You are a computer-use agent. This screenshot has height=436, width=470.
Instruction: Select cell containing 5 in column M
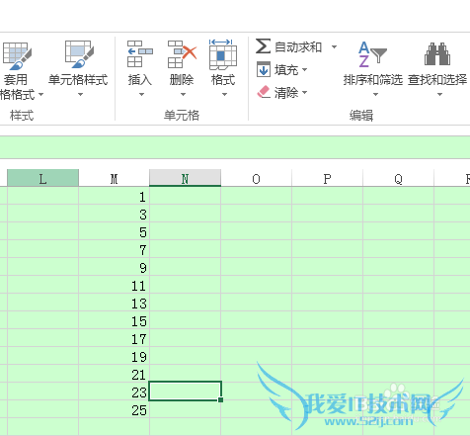point(114,232)
